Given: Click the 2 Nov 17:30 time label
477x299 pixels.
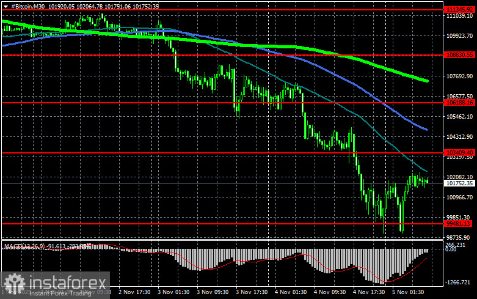Looking at the screenshot, I should click(x=134, y=292).
